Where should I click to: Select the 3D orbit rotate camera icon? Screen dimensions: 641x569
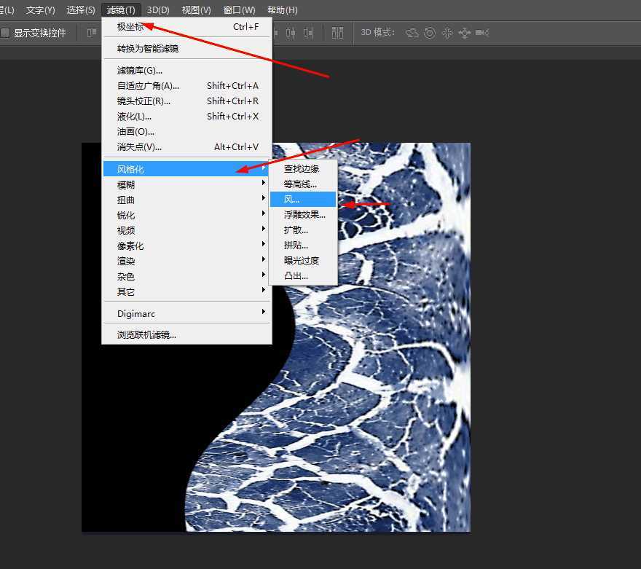coord(410,33)
